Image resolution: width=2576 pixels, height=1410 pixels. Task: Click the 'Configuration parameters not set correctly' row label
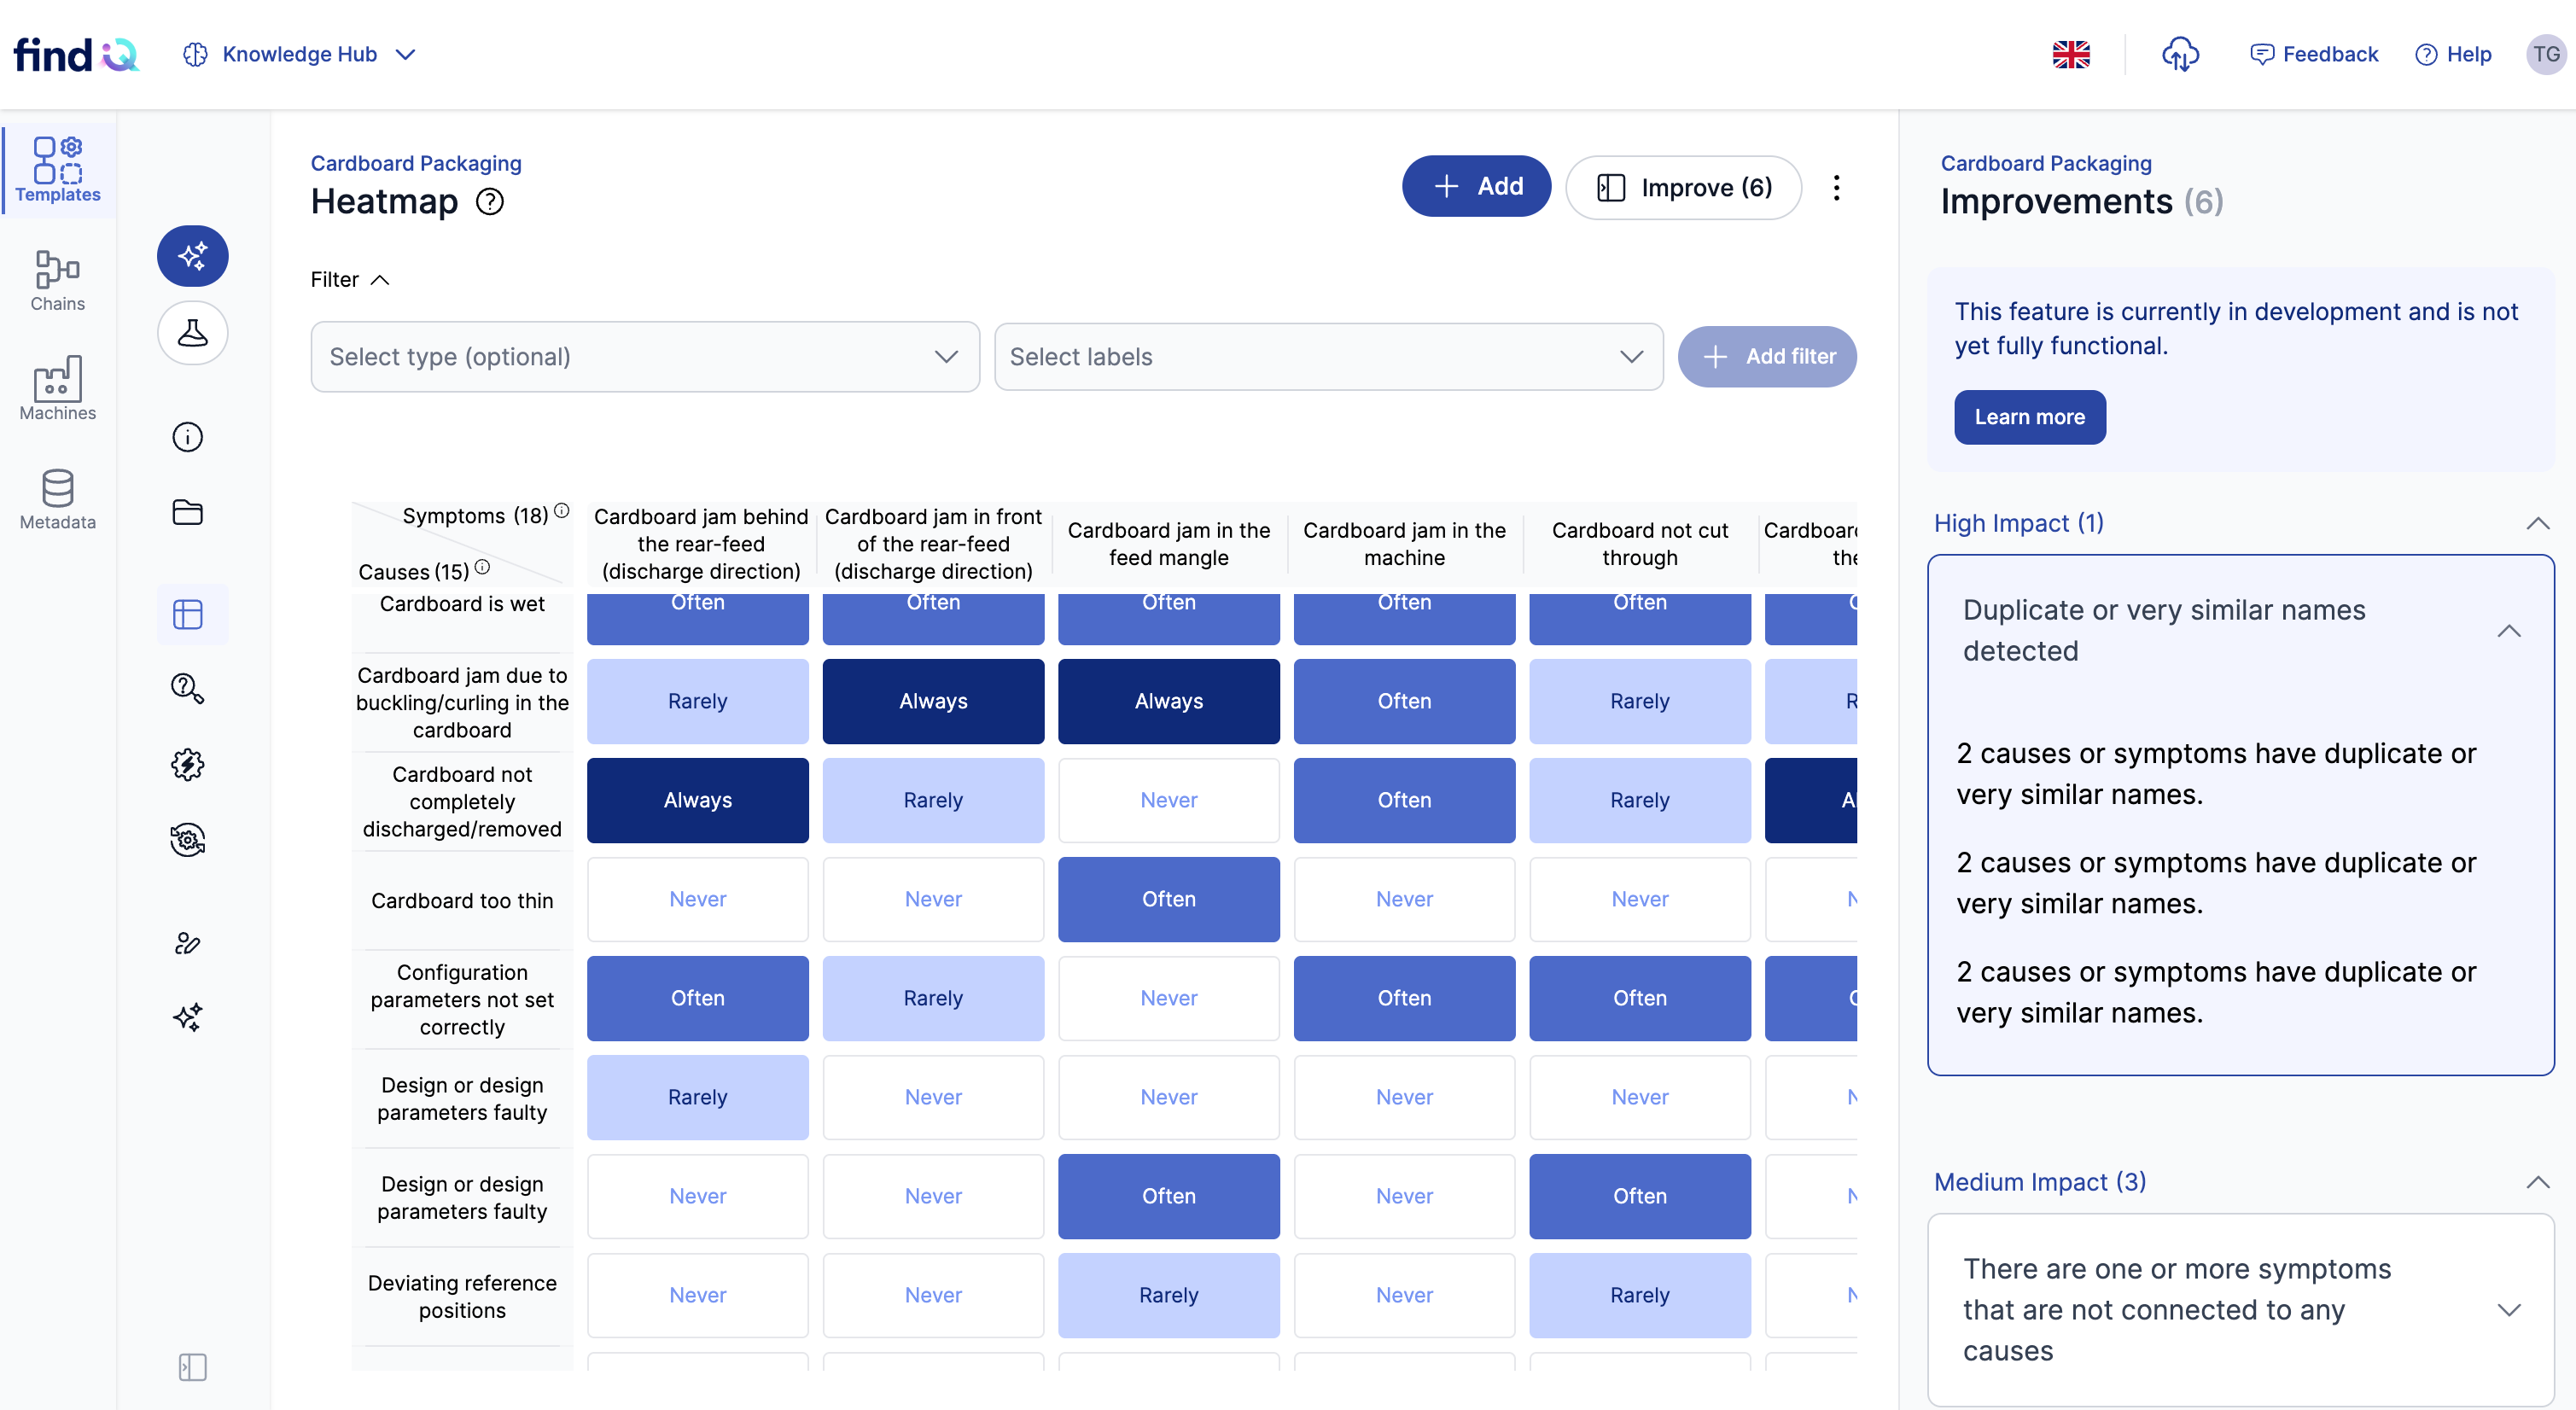click(462, 1000)
